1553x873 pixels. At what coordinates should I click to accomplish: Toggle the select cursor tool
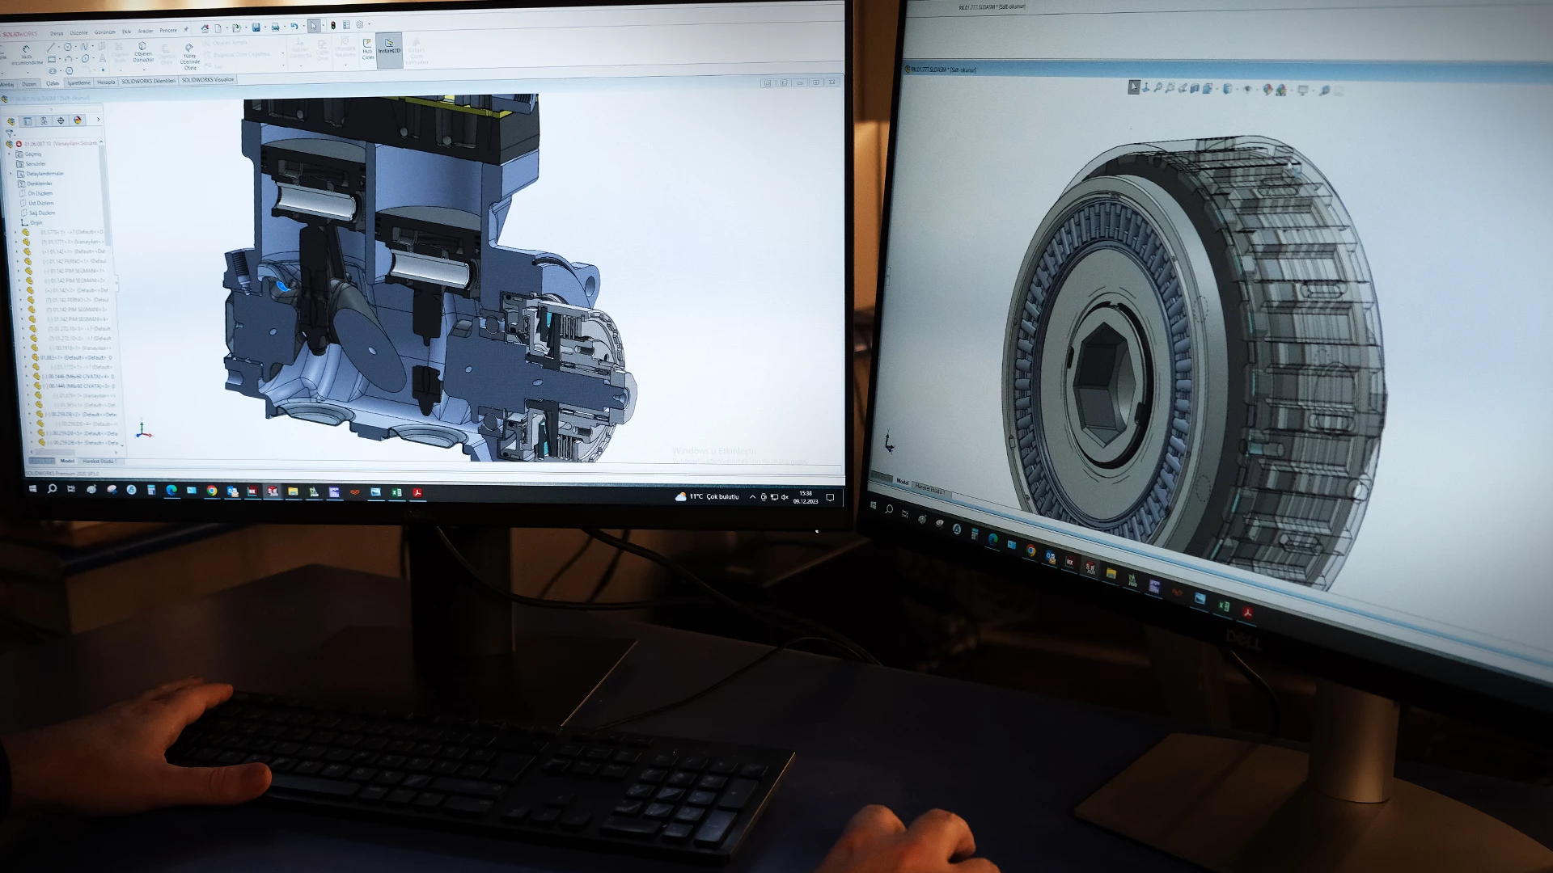click(x=314, y=26)
